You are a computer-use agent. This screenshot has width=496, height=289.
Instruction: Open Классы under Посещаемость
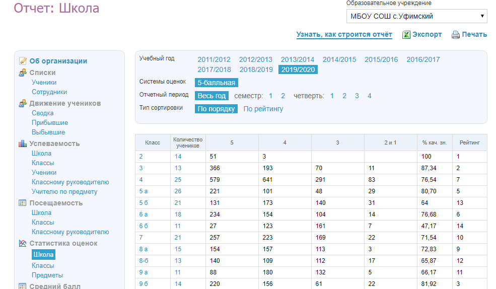coord(43,222)
